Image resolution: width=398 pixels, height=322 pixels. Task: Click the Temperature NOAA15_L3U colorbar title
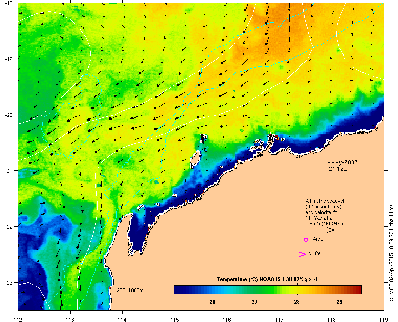(267, 280)
